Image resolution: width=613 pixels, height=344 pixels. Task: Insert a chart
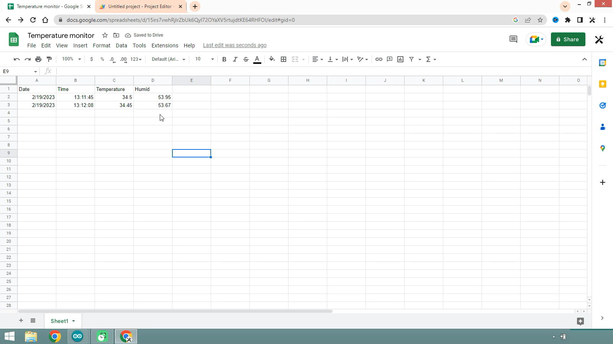[x=400, y=59]
